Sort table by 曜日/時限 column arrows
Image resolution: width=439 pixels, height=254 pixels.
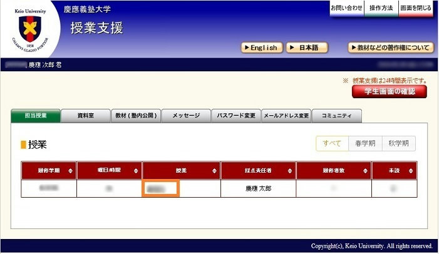click(136, 171)
